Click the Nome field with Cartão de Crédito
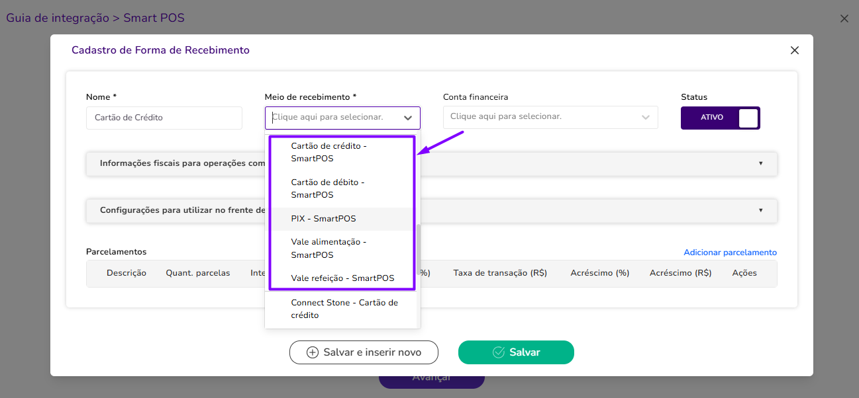 click(x=164, y=118)
